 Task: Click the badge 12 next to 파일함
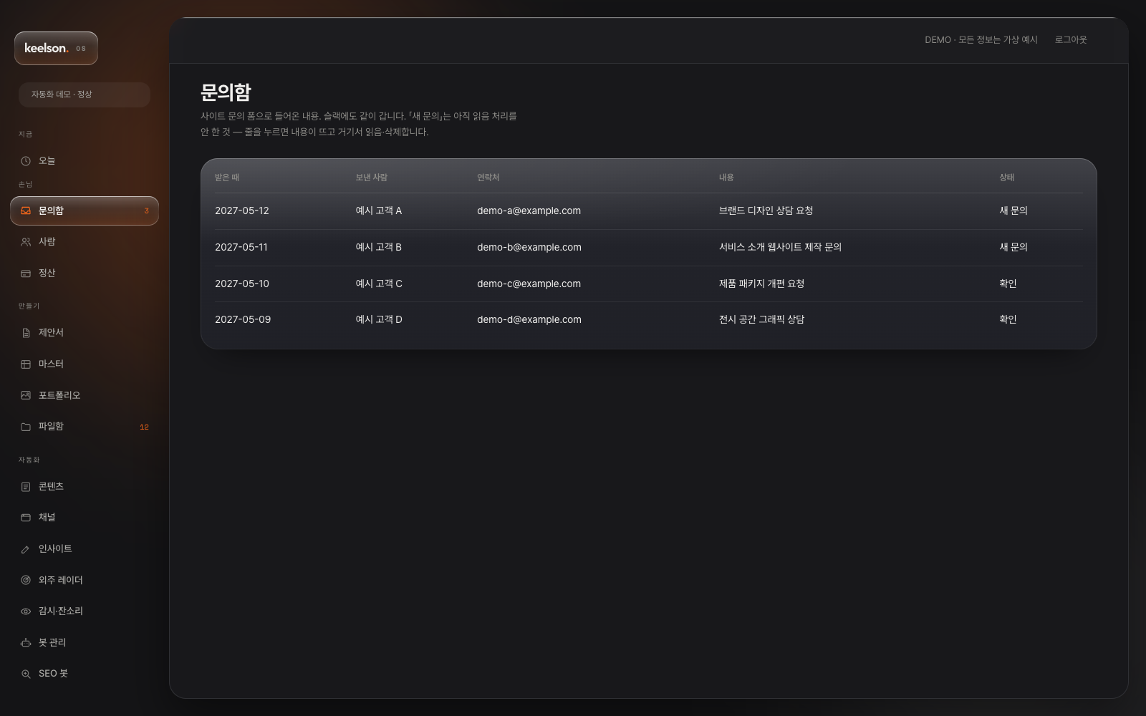[144, 427]
